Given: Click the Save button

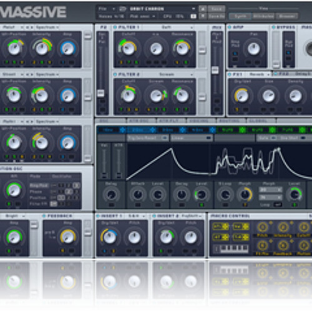Looking at the screenshot, I should pos(217,9).
